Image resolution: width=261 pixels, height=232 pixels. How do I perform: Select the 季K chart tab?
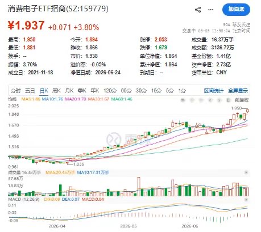click(82, 91)
